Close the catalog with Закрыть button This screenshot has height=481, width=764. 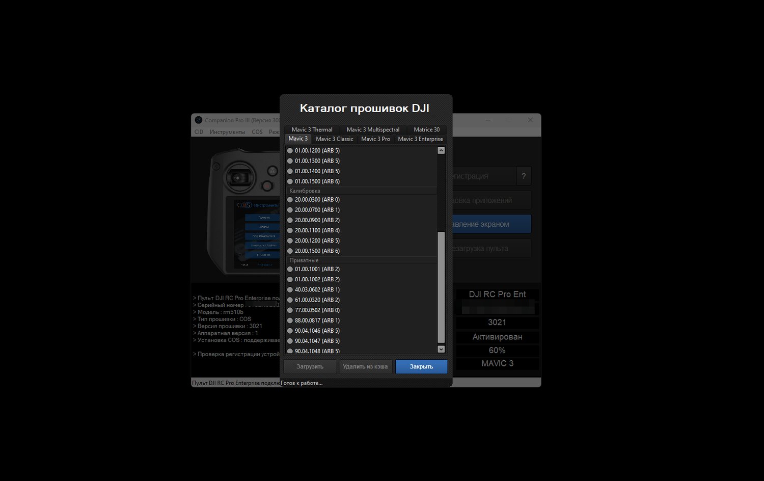tap(421, 367)
